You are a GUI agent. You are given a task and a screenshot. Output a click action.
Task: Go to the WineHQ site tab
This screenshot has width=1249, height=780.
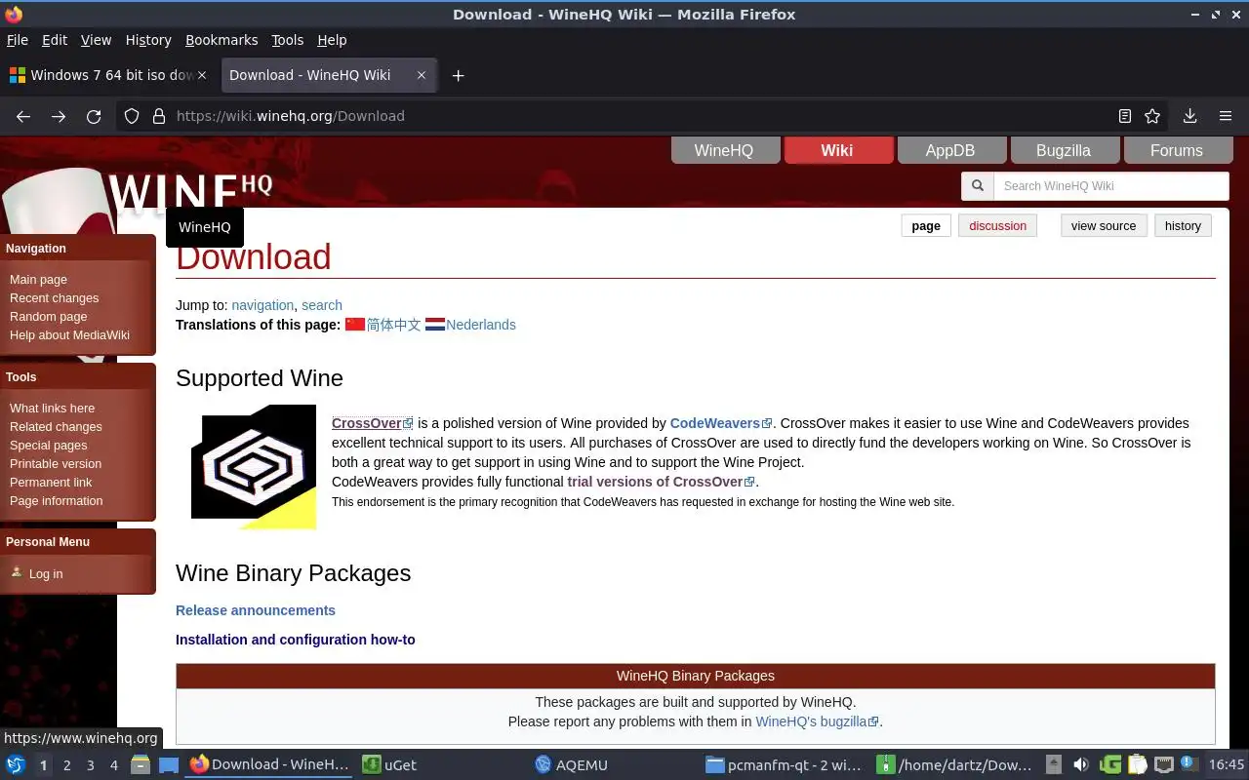[x=724, y=150]
